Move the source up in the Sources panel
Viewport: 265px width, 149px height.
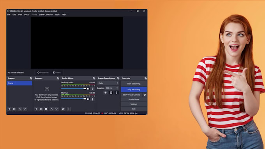[51, 109]
